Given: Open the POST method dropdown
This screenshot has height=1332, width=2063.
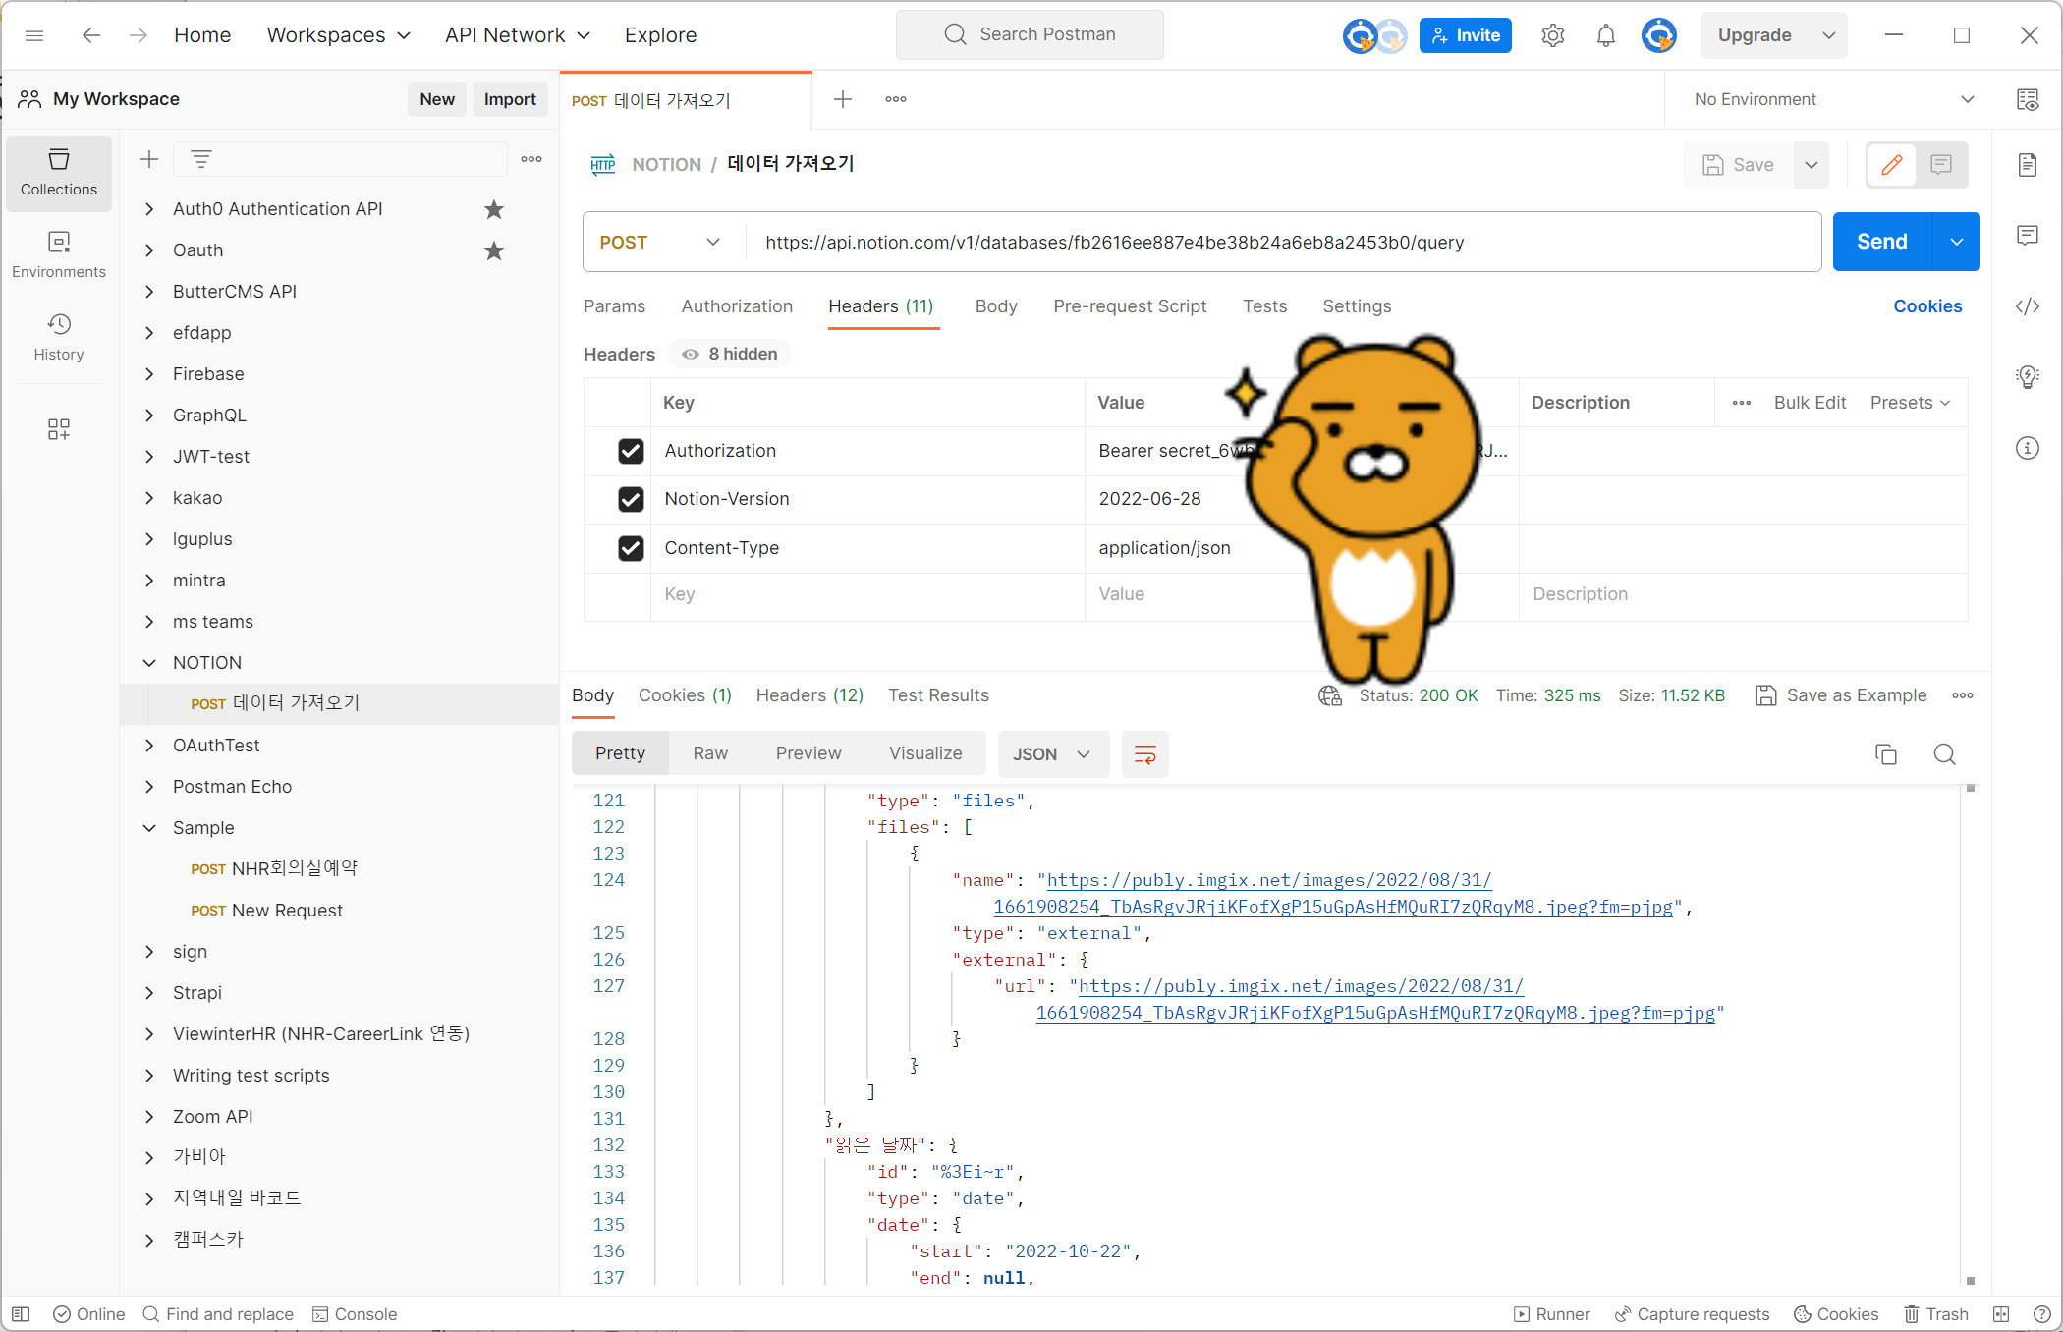Looking at the screenshot, I should pyautogui.click(x=660, y=242).
